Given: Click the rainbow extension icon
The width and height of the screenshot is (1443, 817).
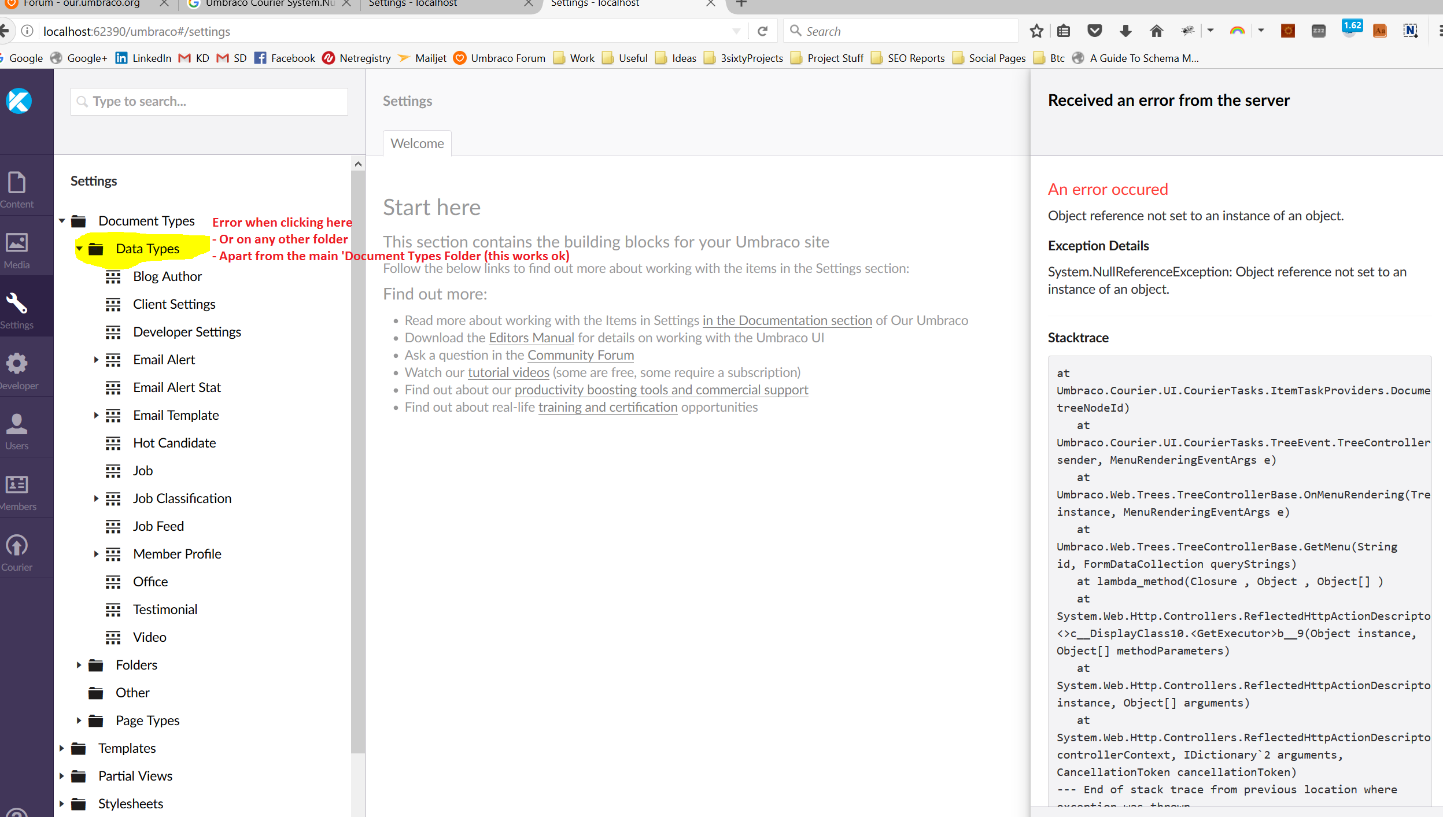Looking at the screenshot, I should [1237, 31].
